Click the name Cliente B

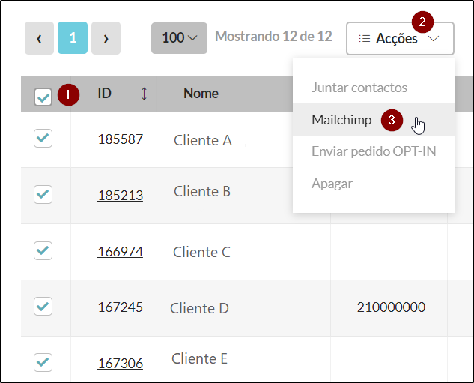click(202, 192)
